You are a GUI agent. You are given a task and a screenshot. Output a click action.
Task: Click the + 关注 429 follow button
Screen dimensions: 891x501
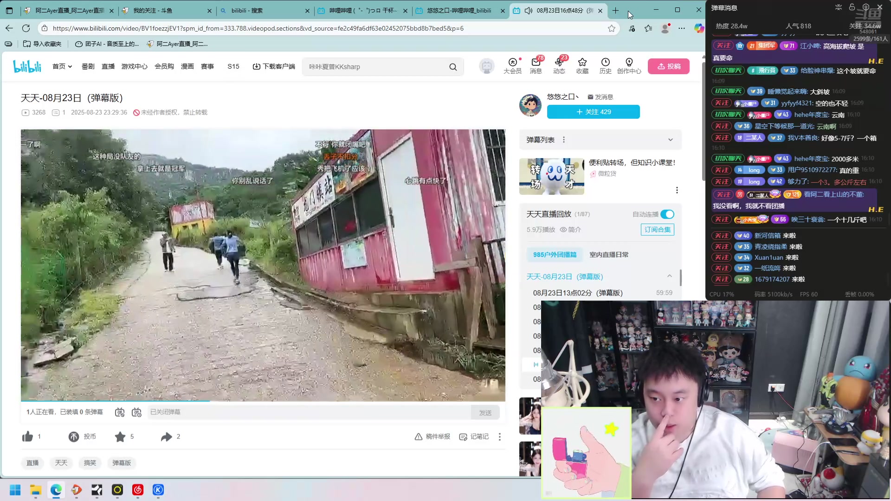pos(593,112)
